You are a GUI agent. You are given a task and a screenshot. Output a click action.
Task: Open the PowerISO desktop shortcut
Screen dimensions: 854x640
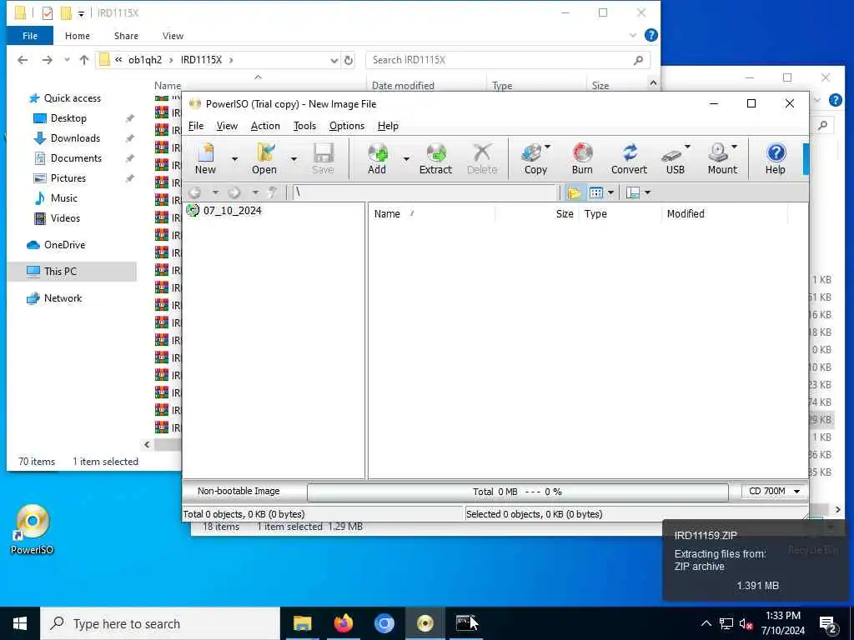pos(33,529)
